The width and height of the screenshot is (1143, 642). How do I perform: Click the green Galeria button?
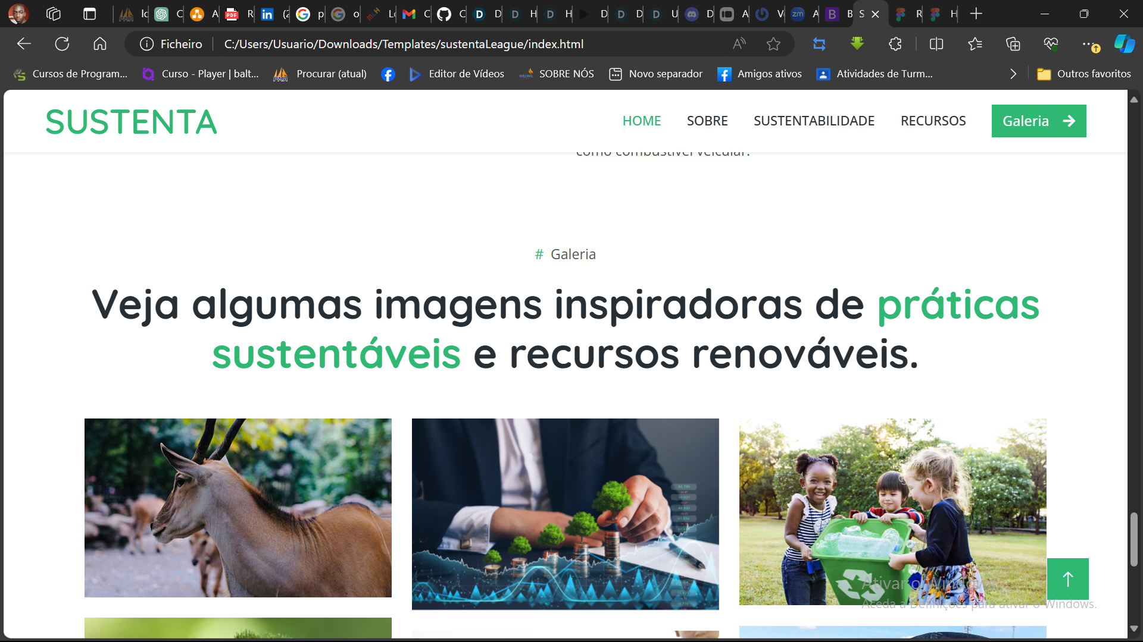coord(1038,121)
